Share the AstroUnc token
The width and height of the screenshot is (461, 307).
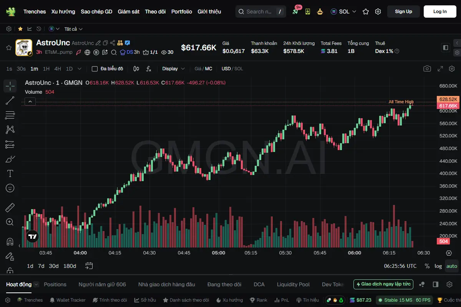click(x=113, y=43)
